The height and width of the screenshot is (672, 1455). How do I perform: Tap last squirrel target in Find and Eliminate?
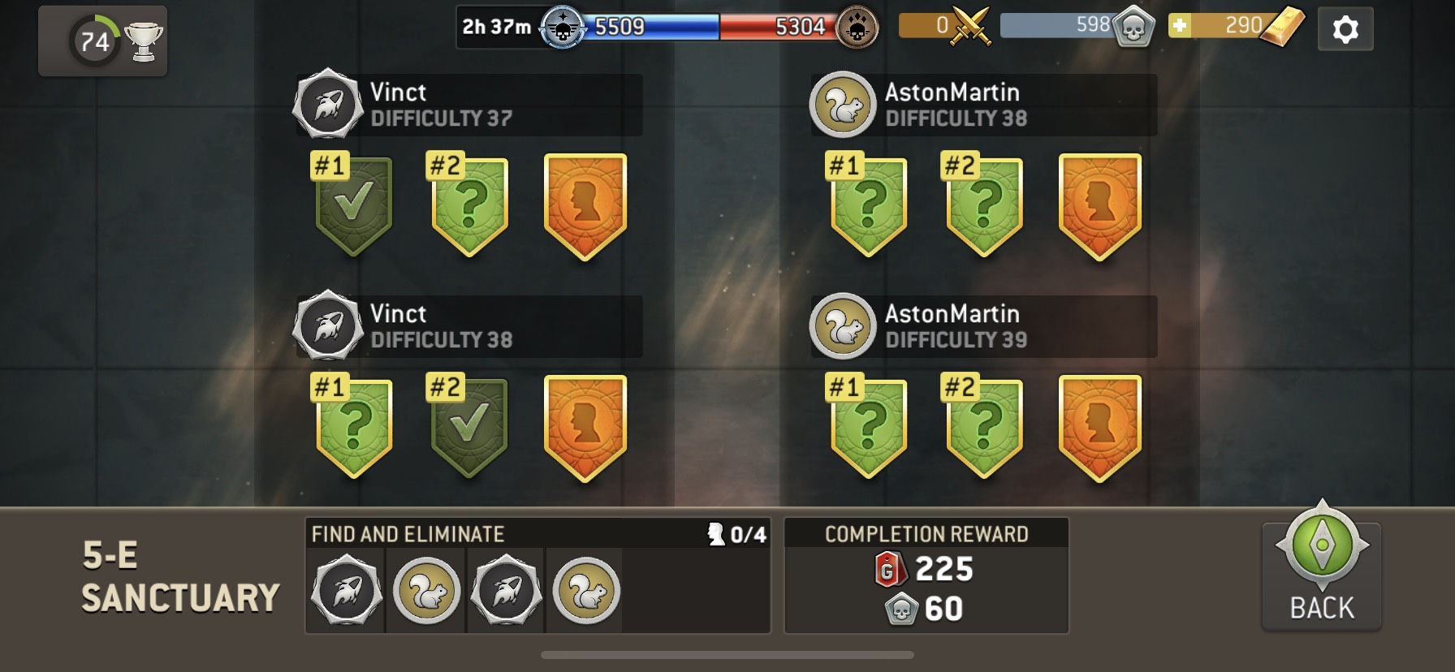pyautogui.click(x=586, y=591)
